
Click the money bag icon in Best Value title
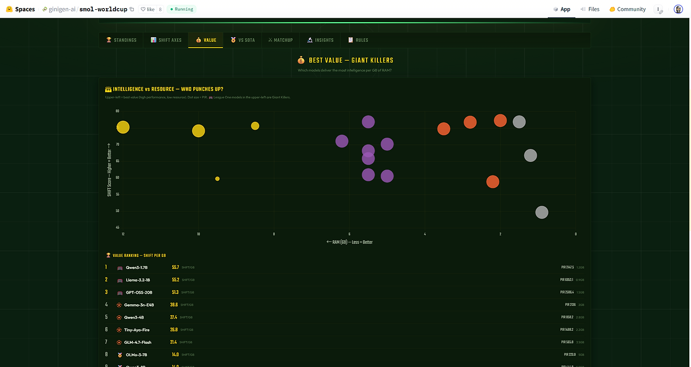pyautogui.click(x=301, y=60)
